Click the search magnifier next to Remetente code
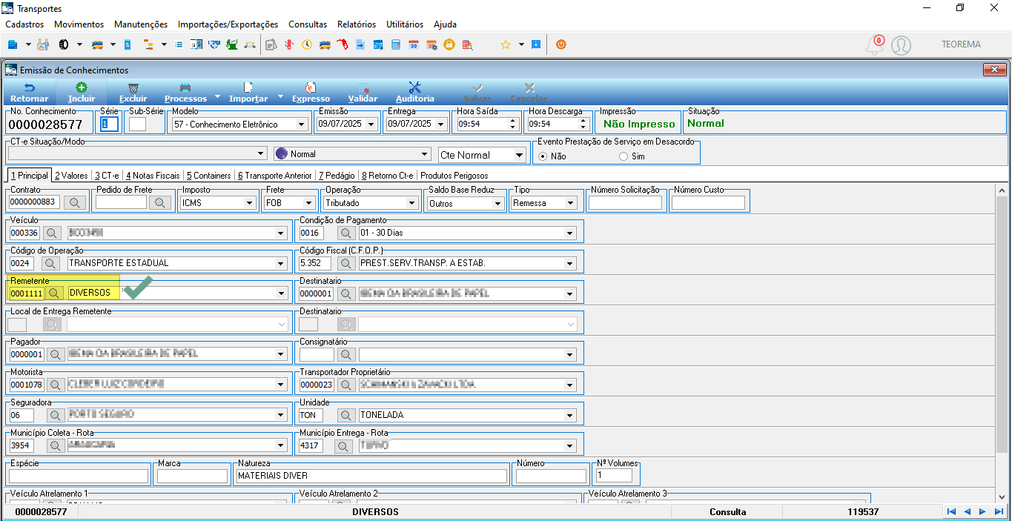The image size is (1012, 521). [53, 293]
